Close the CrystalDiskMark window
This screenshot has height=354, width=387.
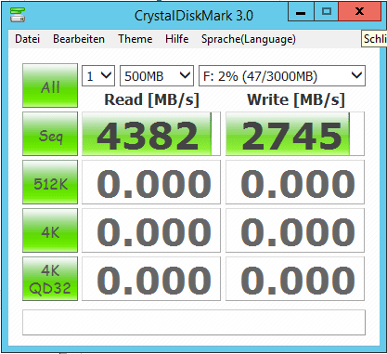point(359,11)
